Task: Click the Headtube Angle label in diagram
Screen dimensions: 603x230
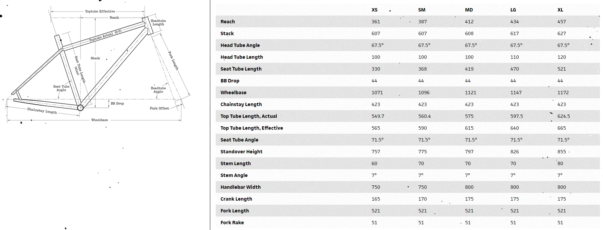Action: coord(158,90)
